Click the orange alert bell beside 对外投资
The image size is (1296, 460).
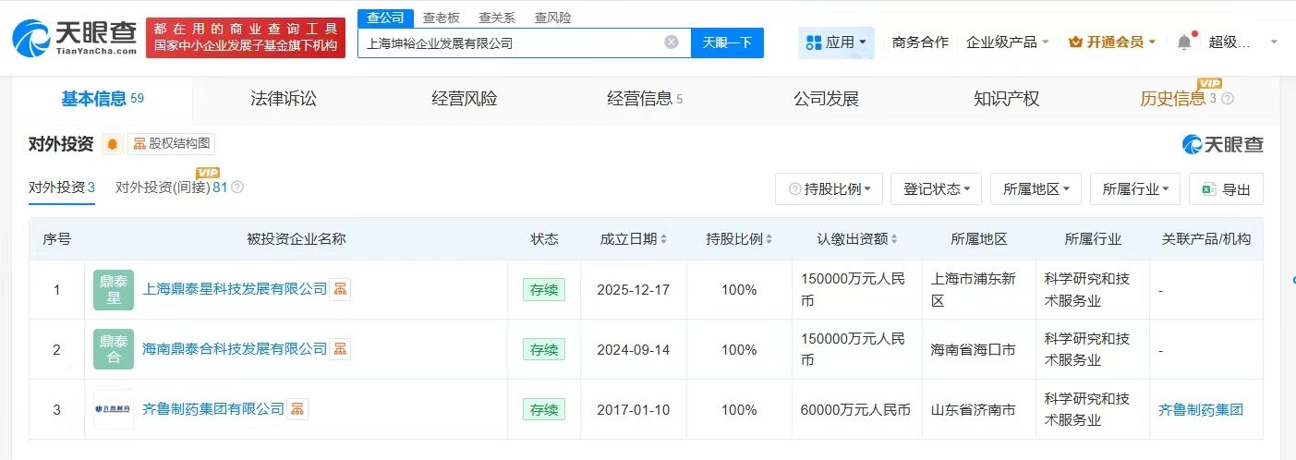point(112,144)
